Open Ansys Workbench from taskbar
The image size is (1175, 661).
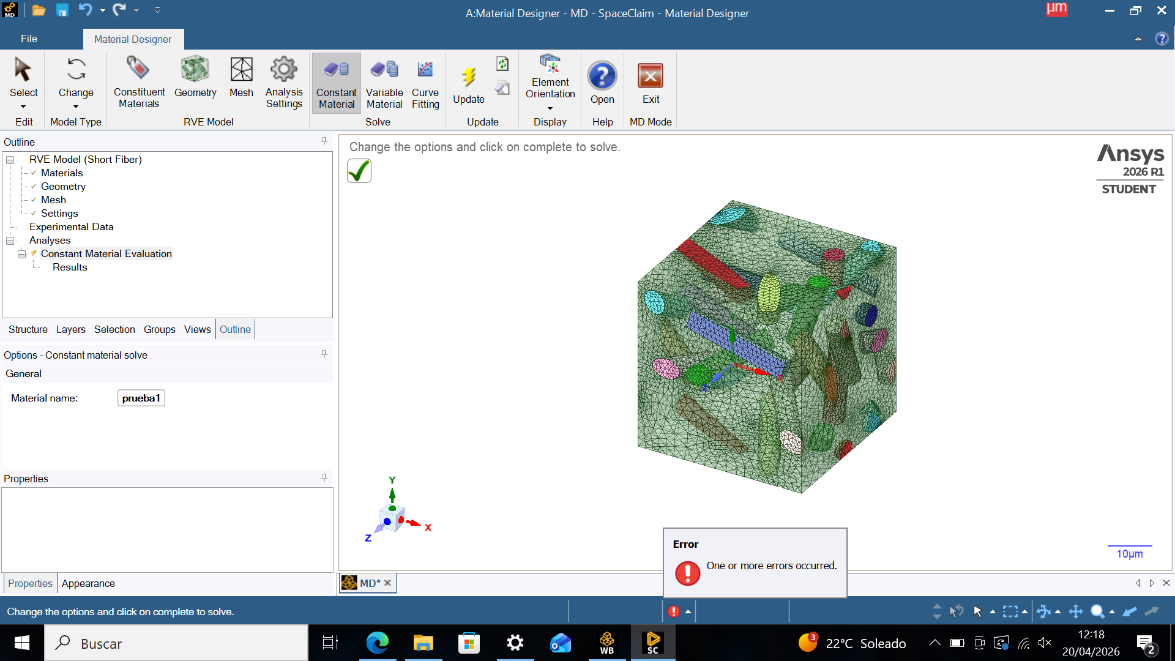pos(606,643)
